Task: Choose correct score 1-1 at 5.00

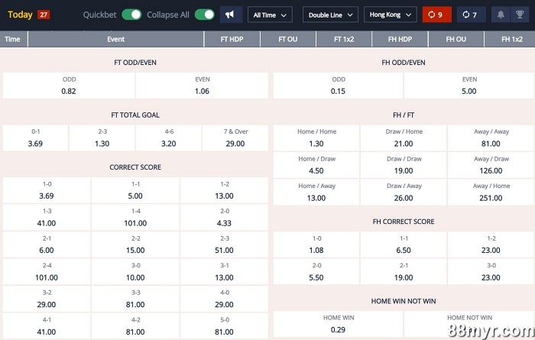Action: point(135,190)
